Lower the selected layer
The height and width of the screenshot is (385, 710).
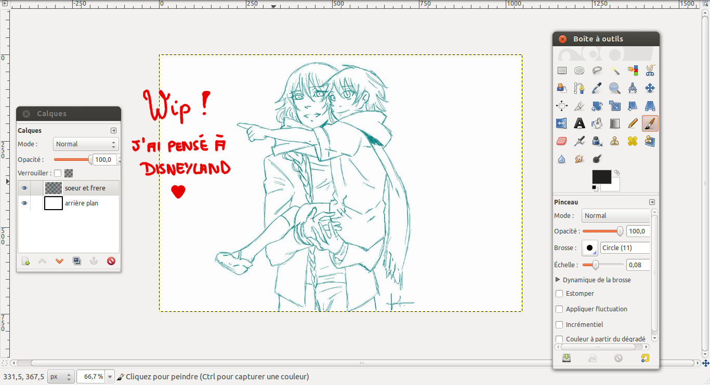[60, 261]
